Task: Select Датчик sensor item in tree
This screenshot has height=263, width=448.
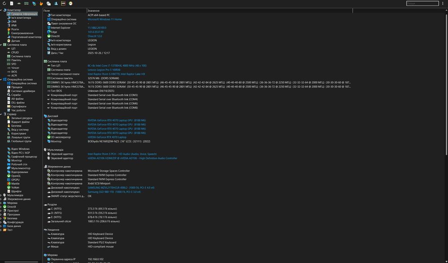Action: (x=14, y=41)
